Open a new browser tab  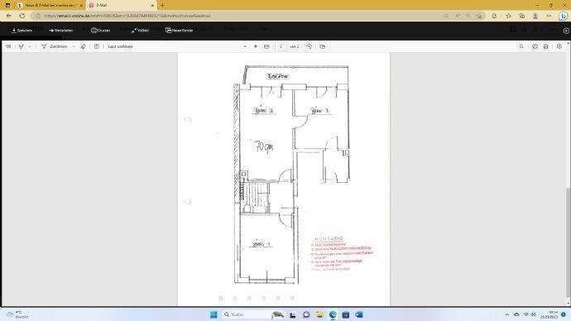click(162, 6)
